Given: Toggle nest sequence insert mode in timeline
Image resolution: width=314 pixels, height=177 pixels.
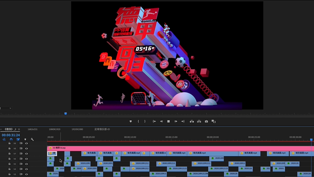Looking at the screenshot, I should point(4,139).
